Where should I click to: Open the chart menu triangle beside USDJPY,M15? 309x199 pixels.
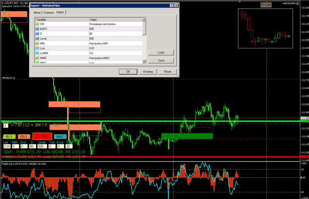click(x=3, y=3)
